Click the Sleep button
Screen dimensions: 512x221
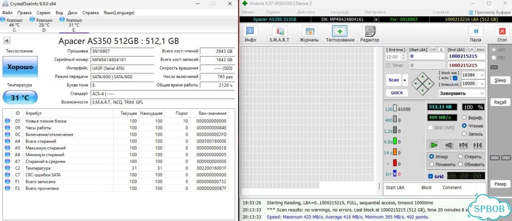point(500,80)
